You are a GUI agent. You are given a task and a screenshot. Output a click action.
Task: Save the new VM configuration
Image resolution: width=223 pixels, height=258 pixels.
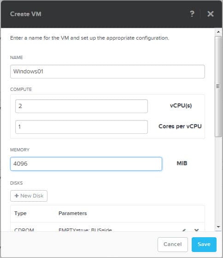204,244
